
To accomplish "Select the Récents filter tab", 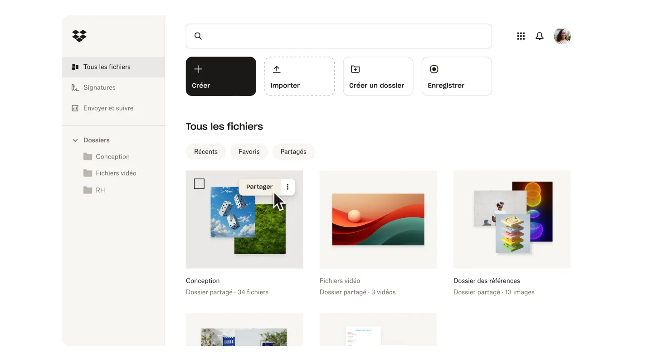I will (206, 152).
